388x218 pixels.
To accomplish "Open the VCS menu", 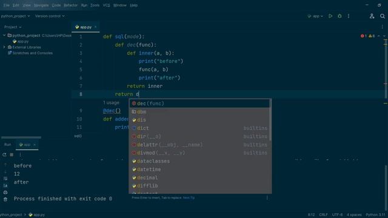I will (107, 5).
